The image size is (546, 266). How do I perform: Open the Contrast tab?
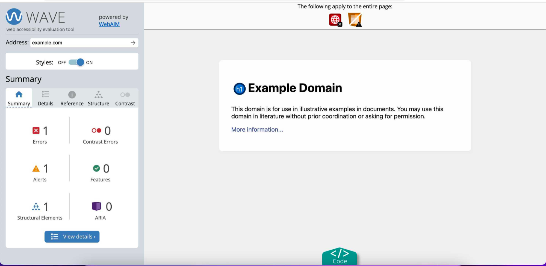pyautogui.click(x=125, y=98)
